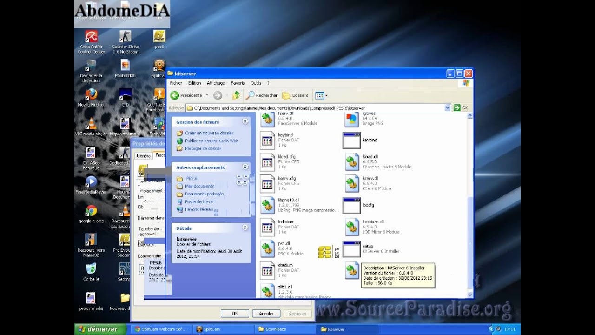Open the Corbeille recycle bin icon

click(91, 272)
